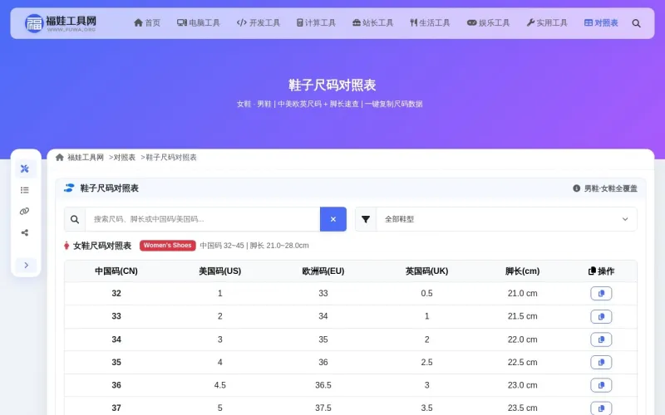Copy the row for CN size 37
Screen dimensions: 665x415
(x=601, y=408)
